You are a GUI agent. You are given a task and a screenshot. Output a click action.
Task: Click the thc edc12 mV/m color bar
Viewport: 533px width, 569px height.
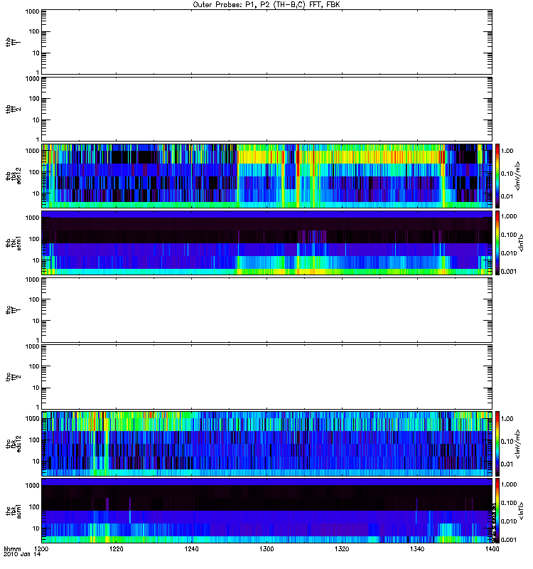pos(497,444)
